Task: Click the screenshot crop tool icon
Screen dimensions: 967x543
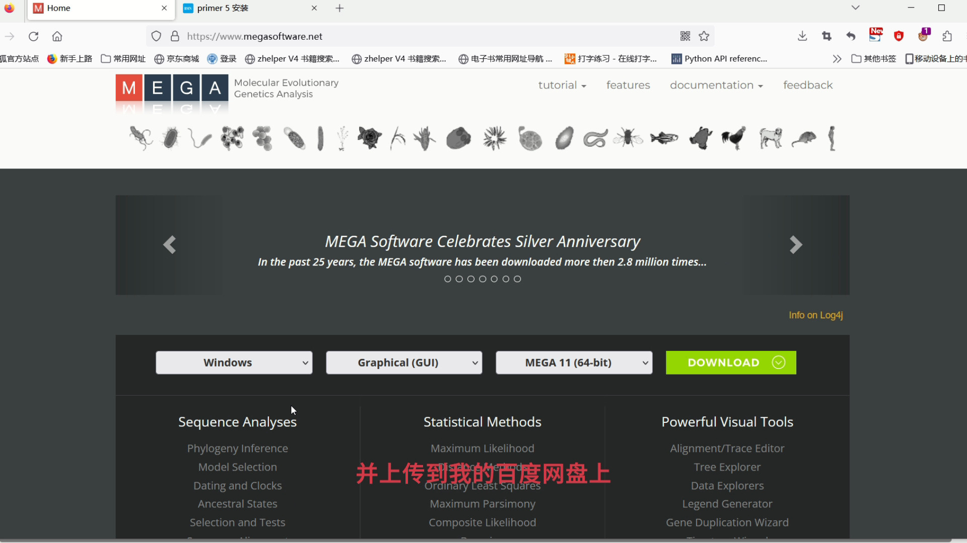Action: coord(826,36)
